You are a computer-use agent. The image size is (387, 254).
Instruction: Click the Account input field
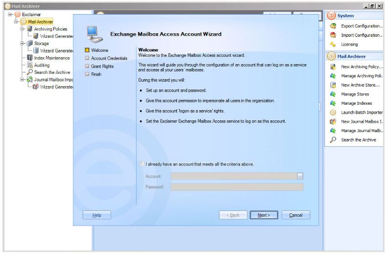pos(234,176)
